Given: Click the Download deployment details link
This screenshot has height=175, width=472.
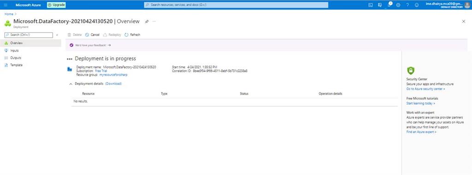Looking at the screenshot, I should [113, 84].
